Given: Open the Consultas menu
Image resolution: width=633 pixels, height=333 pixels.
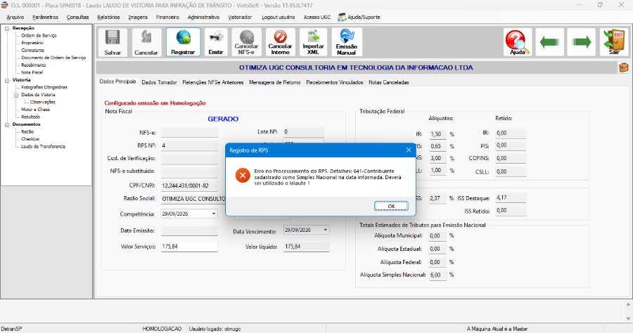Looking at the screenshot, I should [x=77, y=18].
